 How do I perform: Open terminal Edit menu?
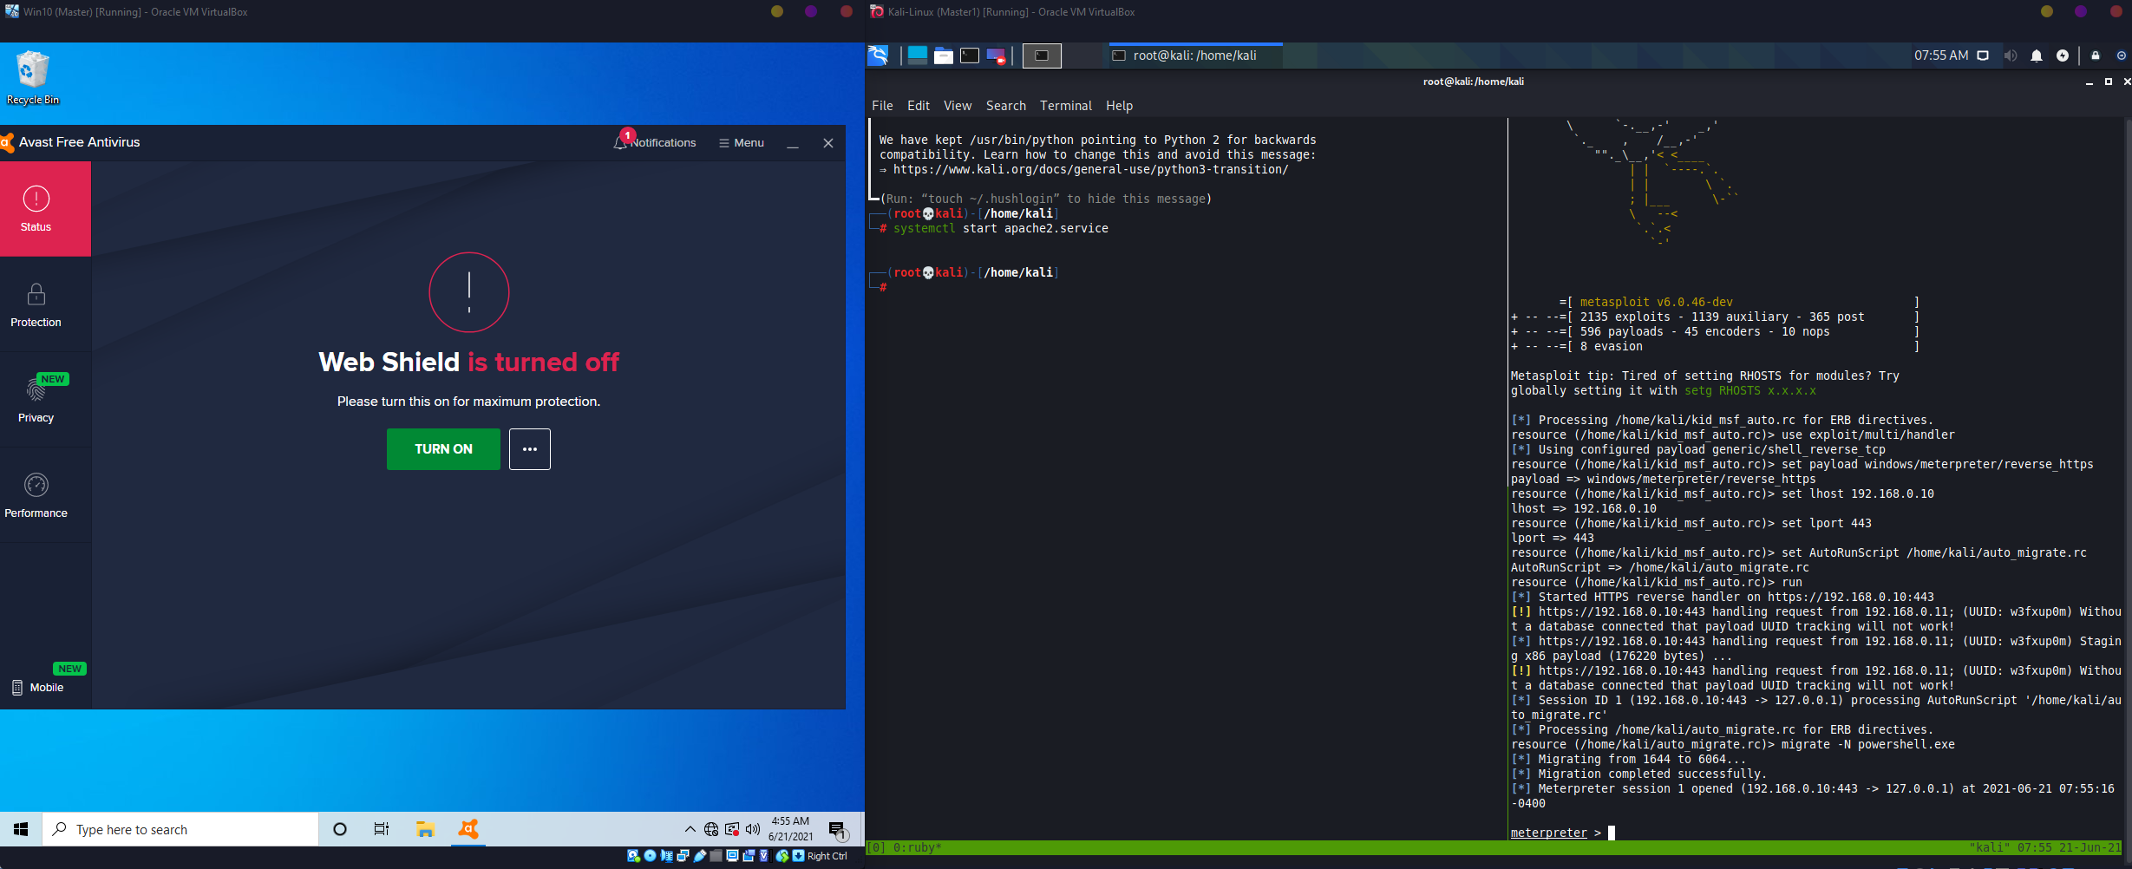(x=918, y=106)
